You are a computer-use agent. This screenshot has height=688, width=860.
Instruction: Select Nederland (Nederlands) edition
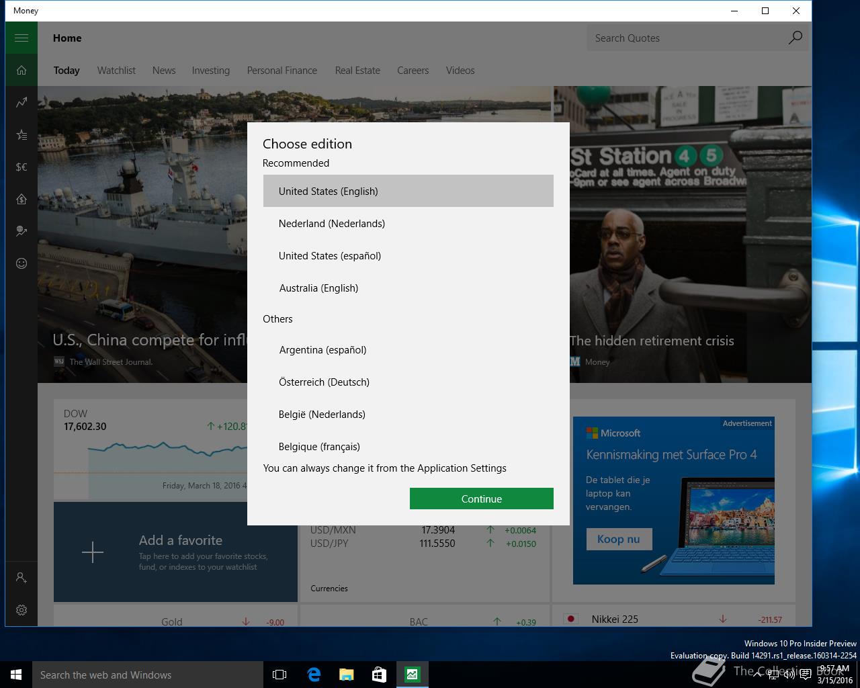[x=408, y=223]
